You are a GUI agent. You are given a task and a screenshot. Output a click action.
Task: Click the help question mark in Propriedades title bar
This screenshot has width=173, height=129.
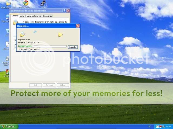pyautogui.click(x=64, y=11)
